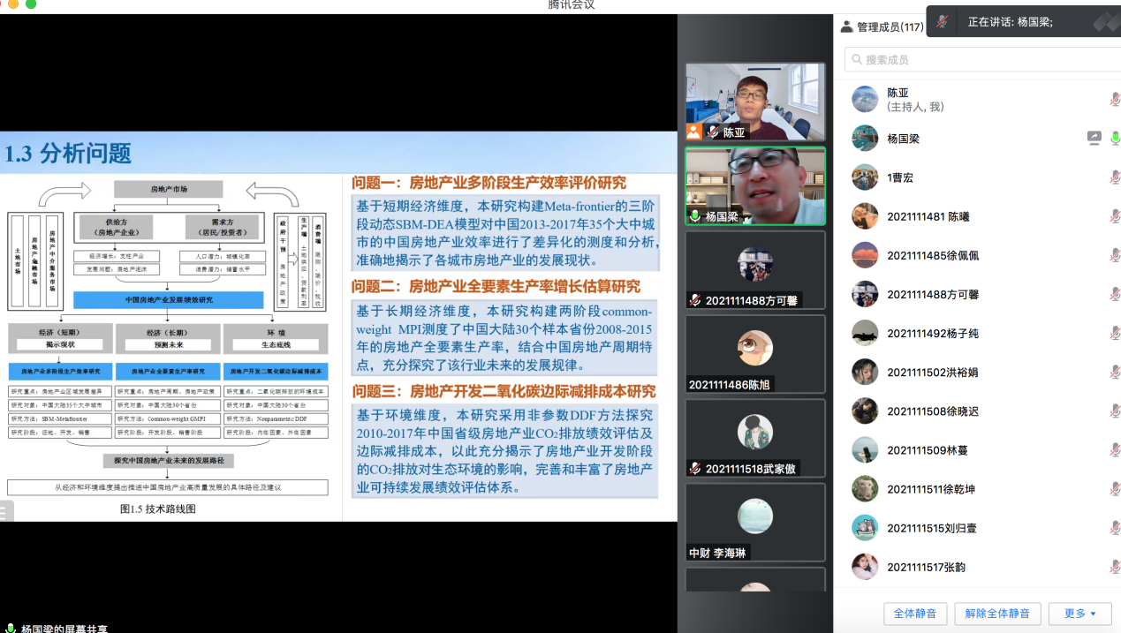Toggle microphone for 2021111481 陈曦
1121x633 pixels.
coord(1115,216)
